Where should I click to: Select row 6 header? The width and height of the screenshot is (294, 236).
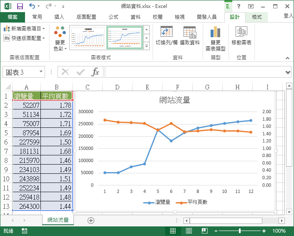[x=6, y=142]
